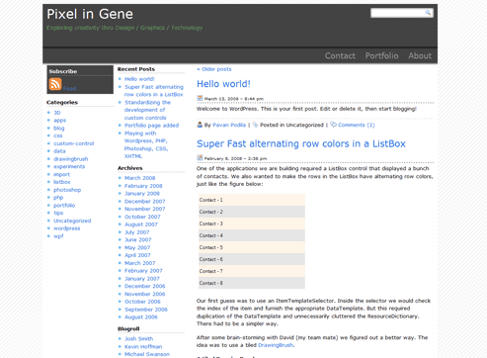The image size is (487, 358).
Task: Open the December 2006 archive
Action: pos(145,286)
